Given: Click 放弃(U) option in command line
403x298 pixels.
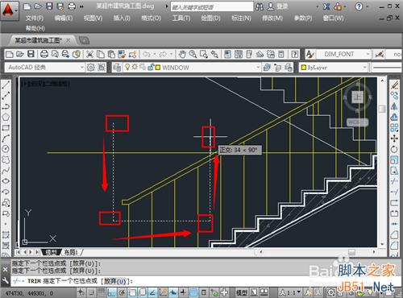Looking at the screenshot, I should pyautogui.click(x=115, y=281).
